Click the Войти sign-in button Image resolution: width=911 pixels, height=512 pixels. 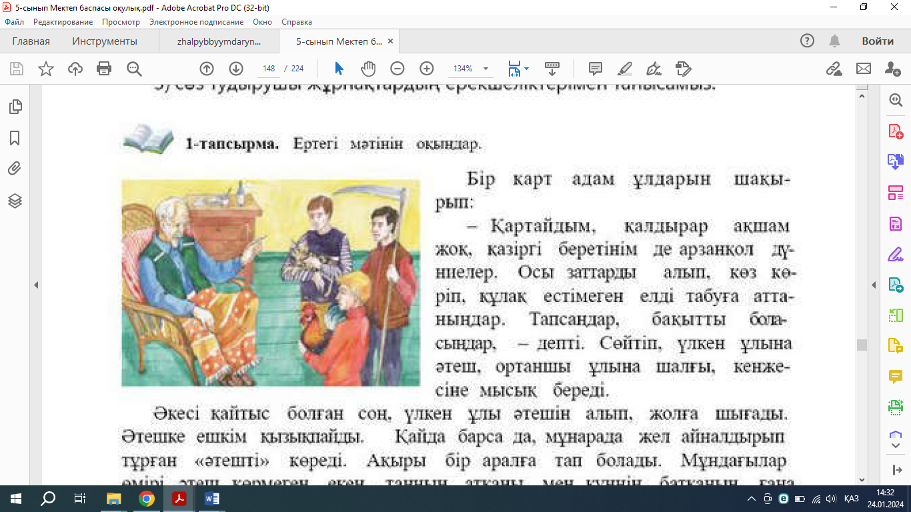878,41
